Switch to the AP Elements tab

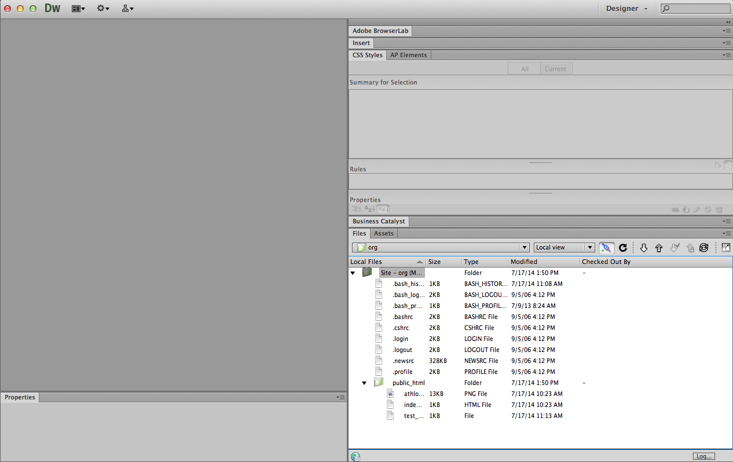pos(408,55)
